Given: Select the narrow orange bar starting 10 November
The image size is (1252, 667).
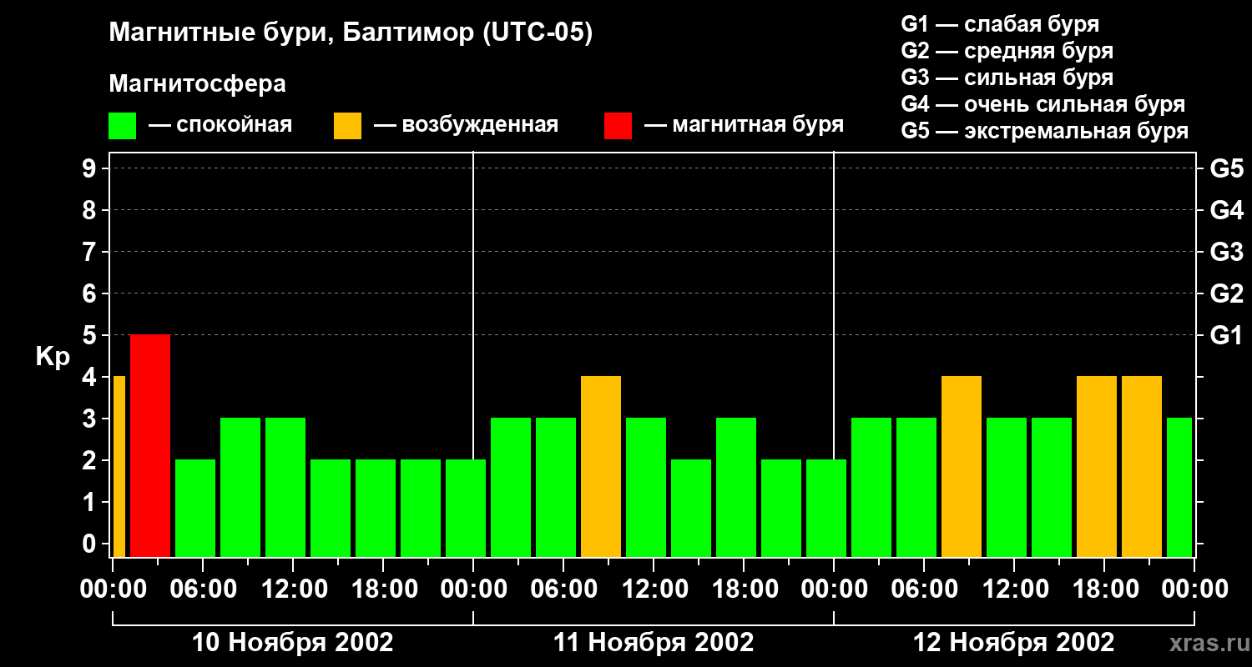Looking at the screenshot, I should pos(119,467).
